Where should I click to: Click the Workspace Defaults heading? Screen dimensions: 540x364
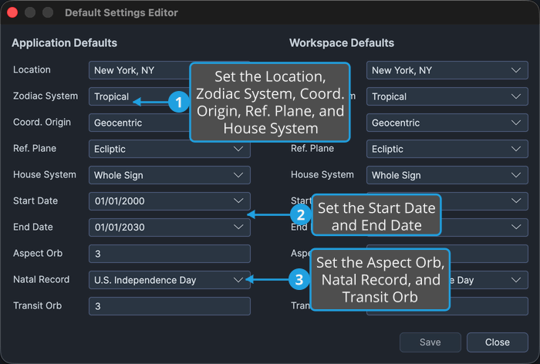[342, 42]
